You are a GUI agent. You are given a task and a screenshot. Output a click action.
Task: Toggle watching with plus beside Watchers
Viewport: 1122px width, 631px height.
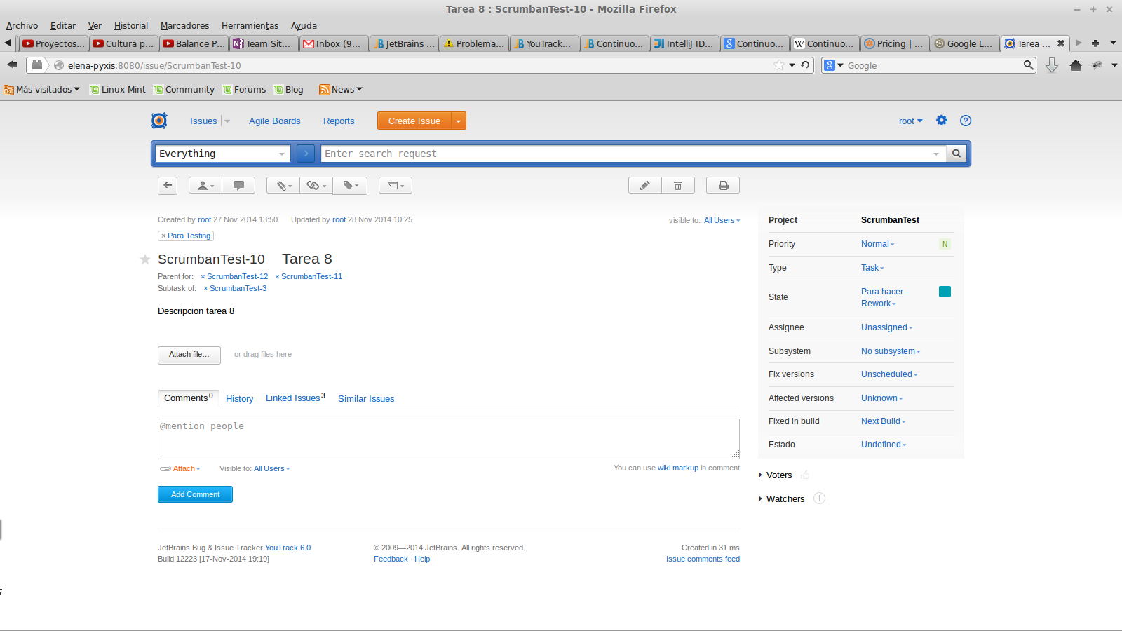point(819,498)
